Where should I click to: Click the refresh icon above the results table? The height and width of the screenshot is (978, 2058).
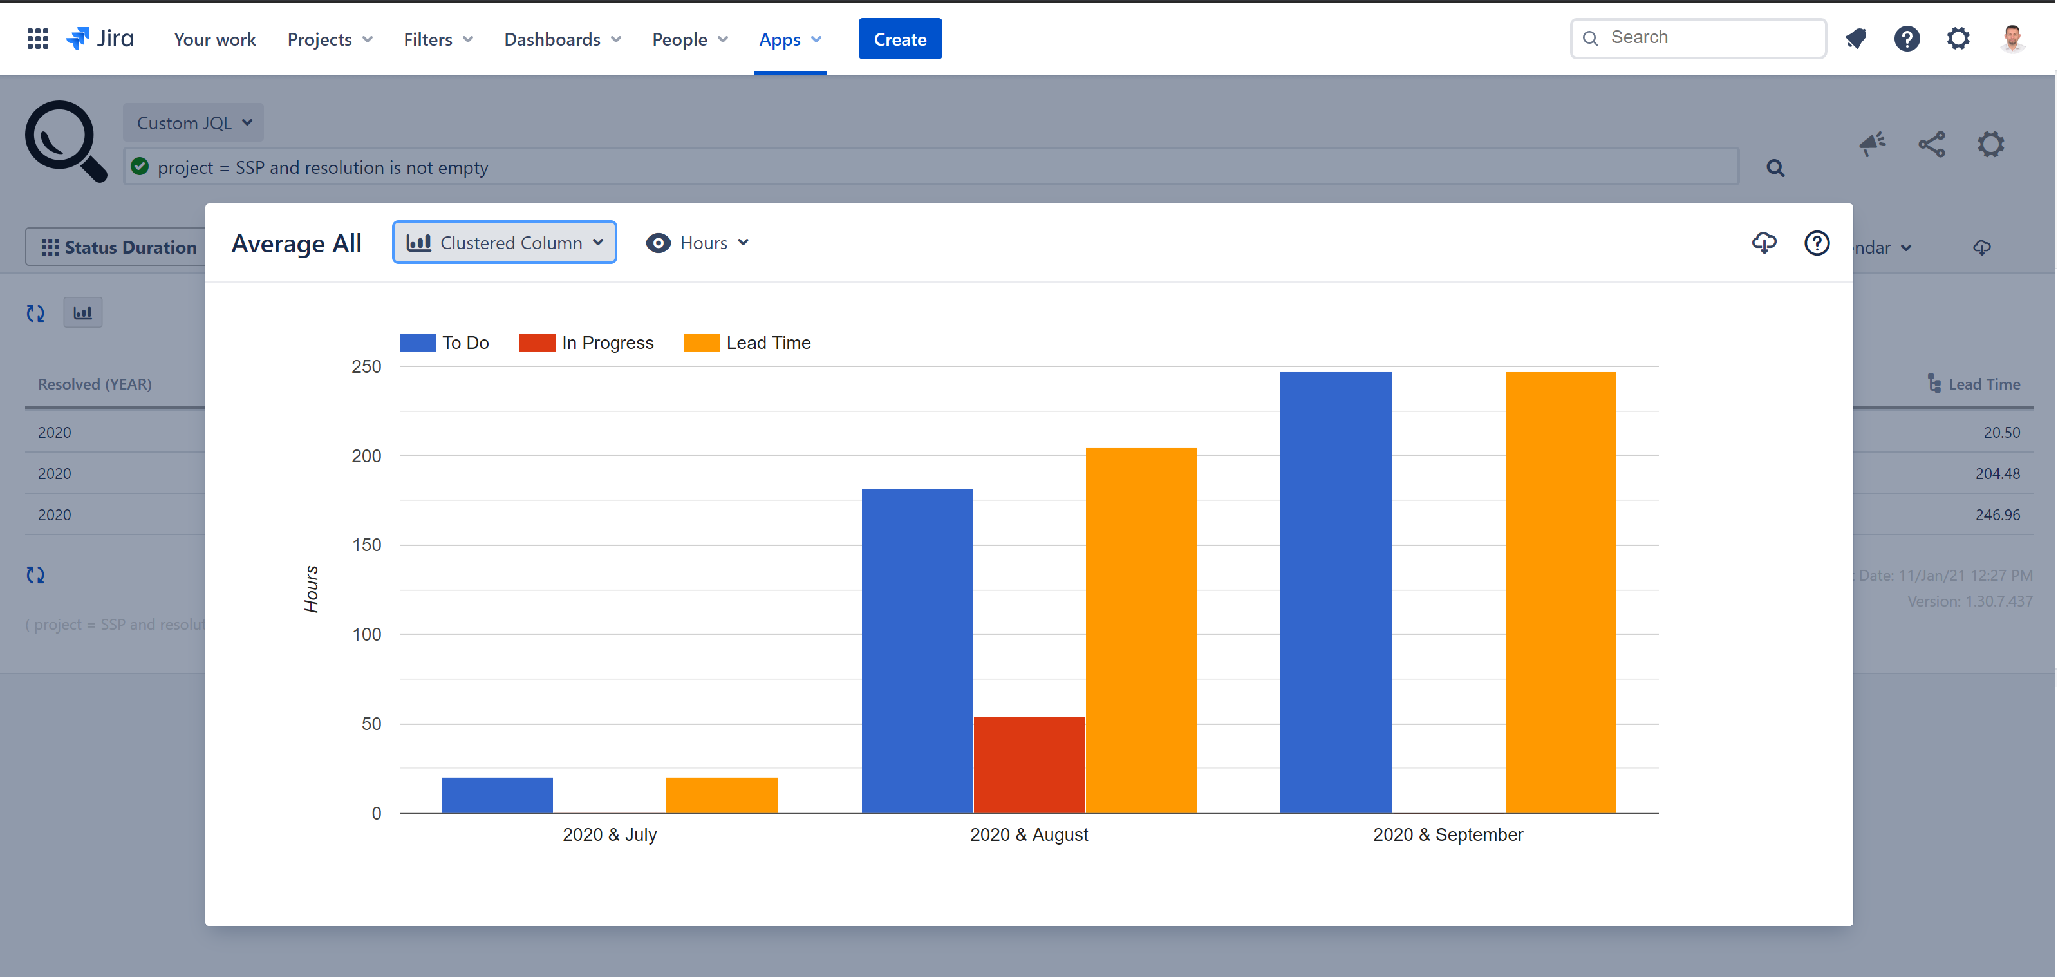pos(35,312)
